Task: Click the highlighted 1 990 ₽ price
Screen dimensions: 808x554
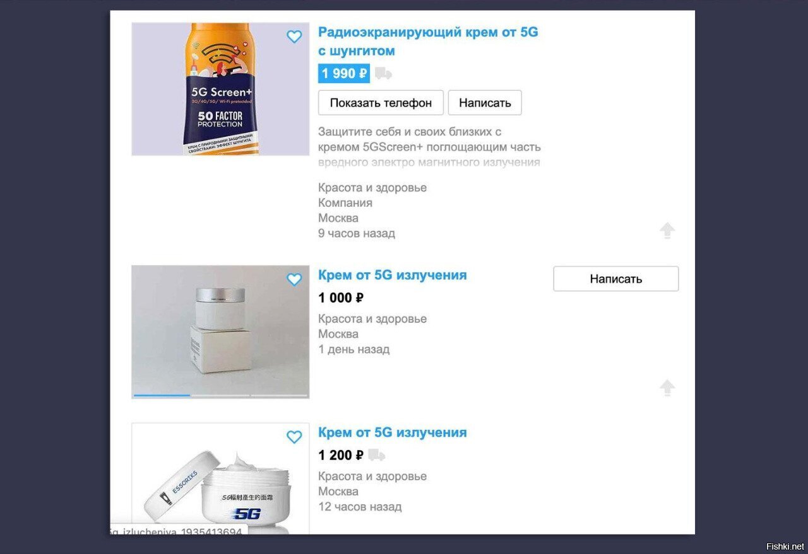Action: pyautogui.click(x=344, y=74)
